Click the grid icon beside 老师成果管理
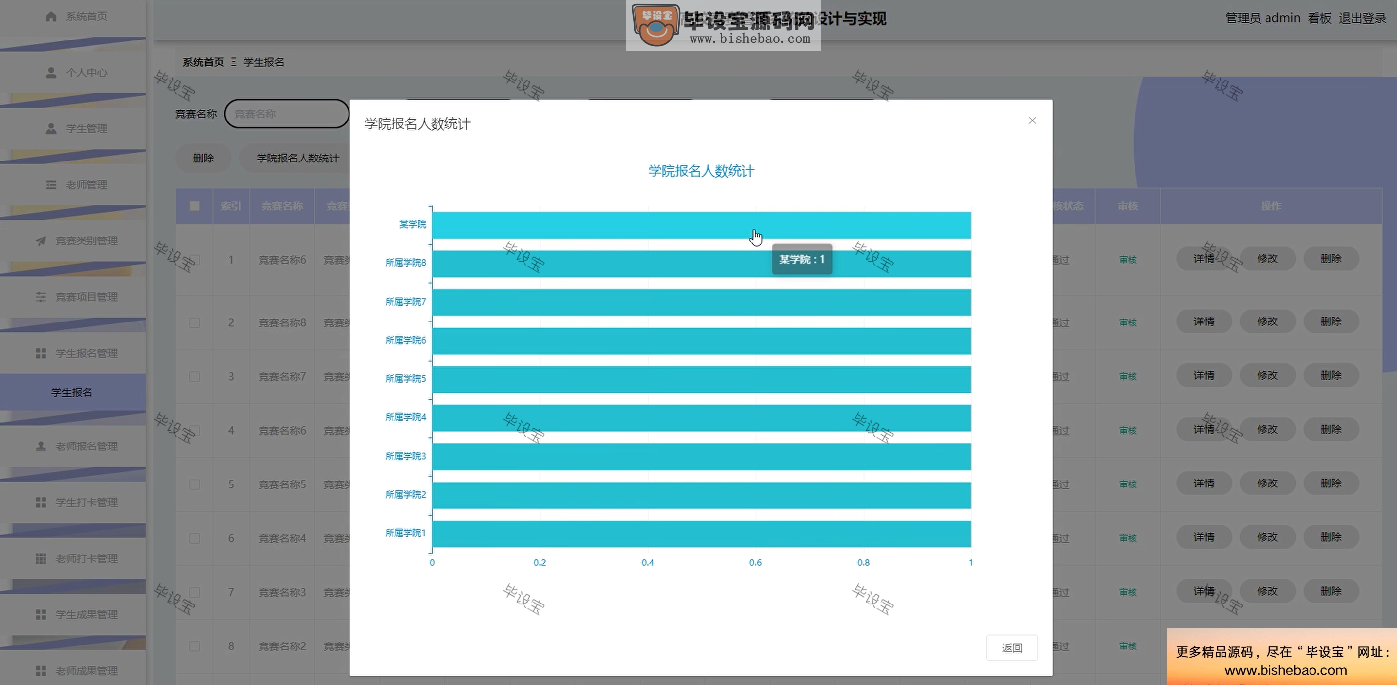The image size is (1397, 685). 41,670
